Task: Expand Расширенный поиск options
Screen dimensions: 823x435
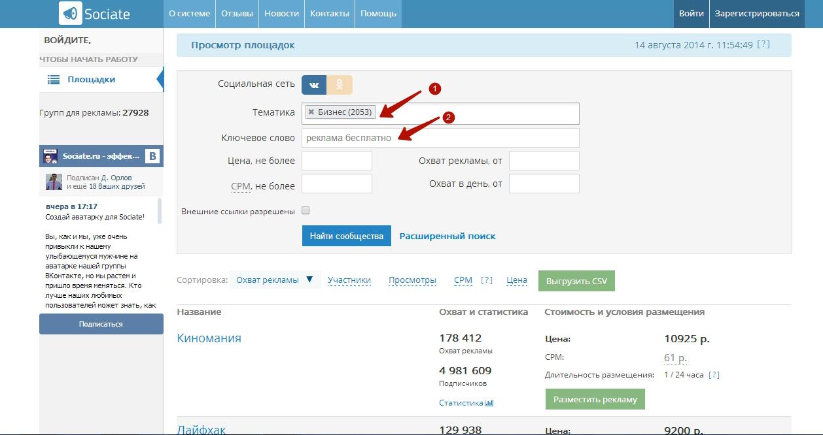Action: click(447, 236)
